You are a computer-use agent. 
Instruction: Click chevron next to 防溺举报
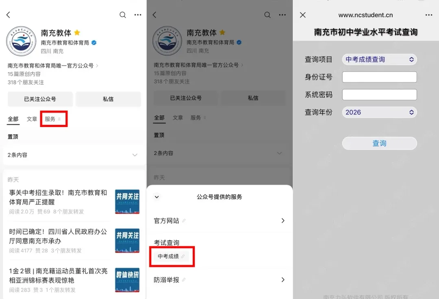point(283,279)
